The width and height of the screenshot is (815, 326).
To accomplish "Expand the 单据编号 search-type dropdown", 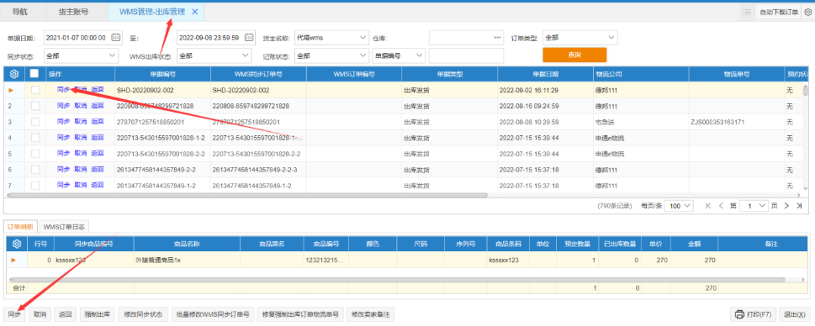I will (x=420, y=55).
